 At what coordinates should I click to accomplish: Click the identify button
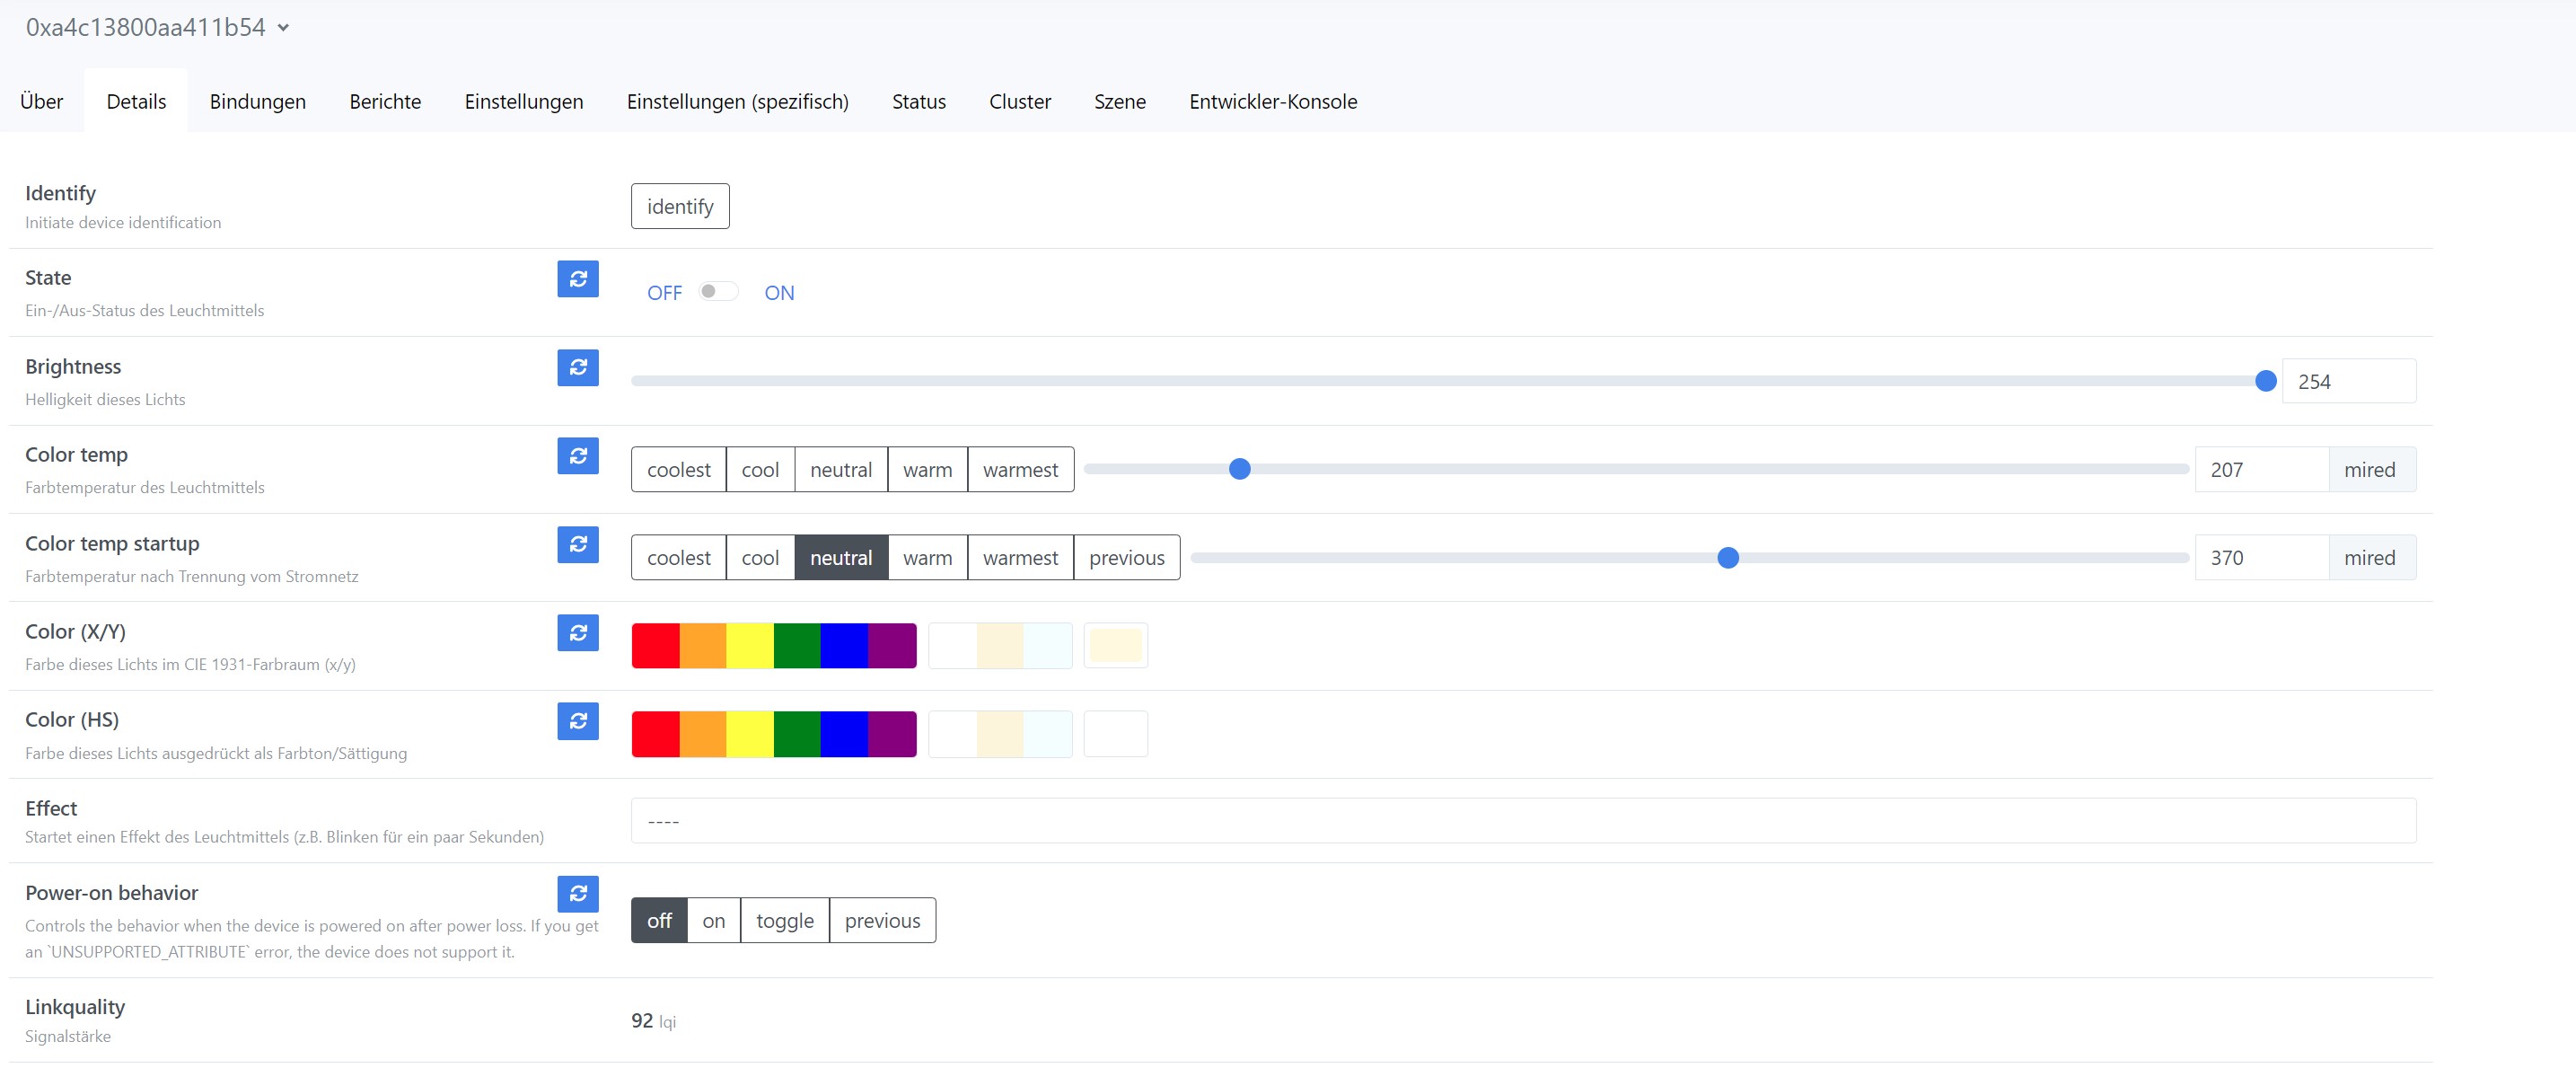(680, 206)
